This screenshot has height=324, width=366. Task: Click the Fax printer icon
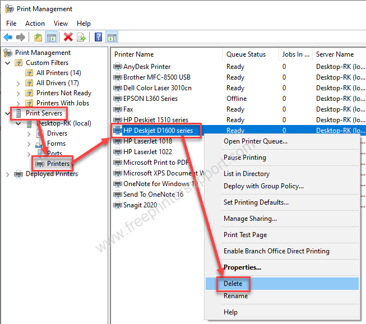tap(117, 109)
